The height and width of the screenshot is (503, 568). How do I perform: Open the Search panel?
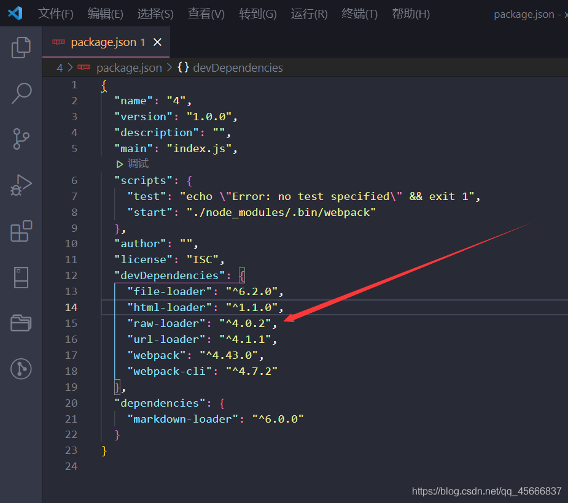point(21,93)
